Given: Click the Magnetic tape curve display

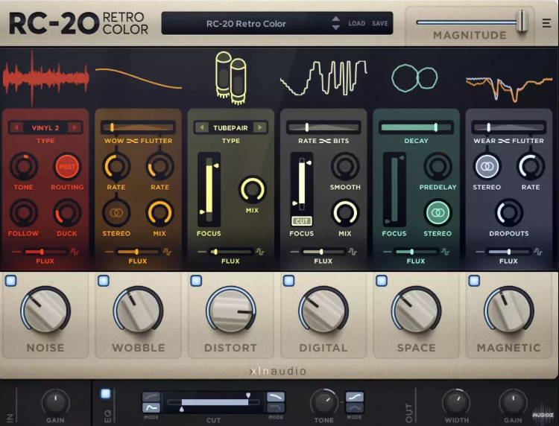Looking at the screenshot, I should pyautogui.click(x=509, y=89).
